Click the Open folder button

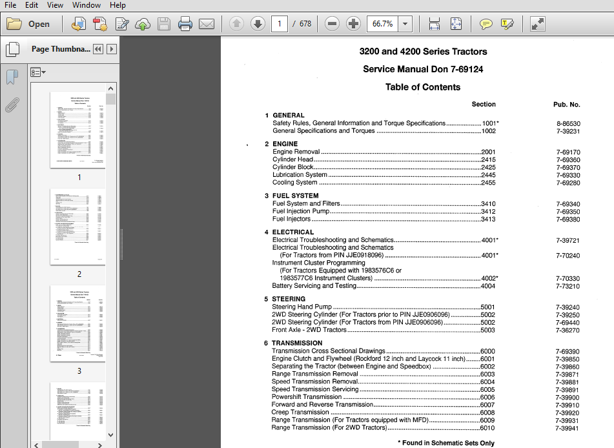click(28, 25)
